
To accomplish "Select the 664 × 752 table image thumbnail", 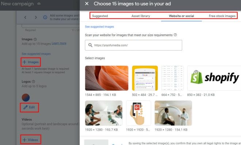I will (x=172, y=78).
